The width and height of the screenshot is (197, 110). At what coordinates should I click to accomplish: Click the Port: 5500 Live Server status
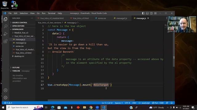pyautogui.click(x=158, y=103)
